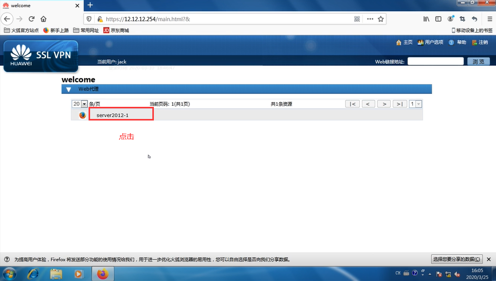Viewport: 496px width, 281px height.
Task: Open 用户选项 user options
Action: (430, 43)
